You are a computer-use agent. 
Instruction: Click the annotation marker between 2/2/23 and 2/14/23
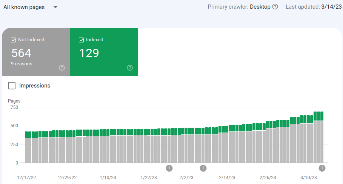click(203, 168)
